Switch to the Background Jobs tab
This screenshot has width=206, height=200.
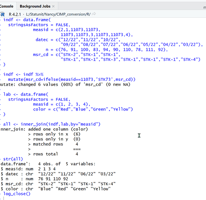click(x=35, y=6)
